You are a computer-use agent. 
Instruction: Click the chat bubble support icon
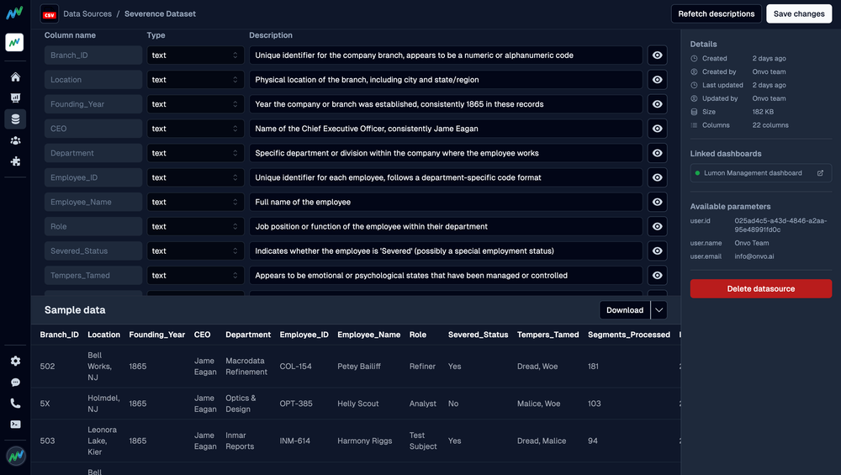point(15,382)
